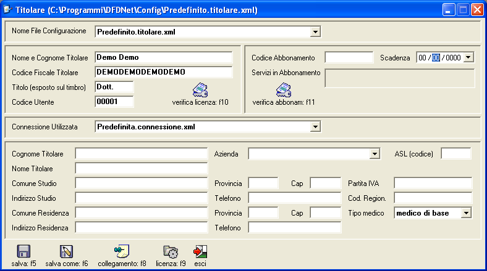
Task: Click the verifica abbonam f11 keys icon
Action: coord(284,89)
